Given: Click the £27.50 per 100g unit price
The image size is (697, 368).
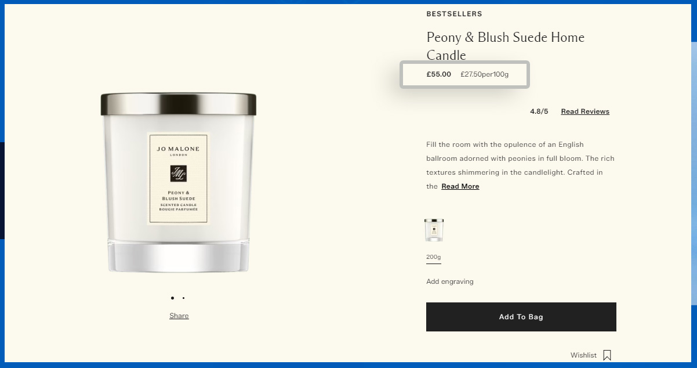Looking at the screenshot, I should [x=485, y=74].
